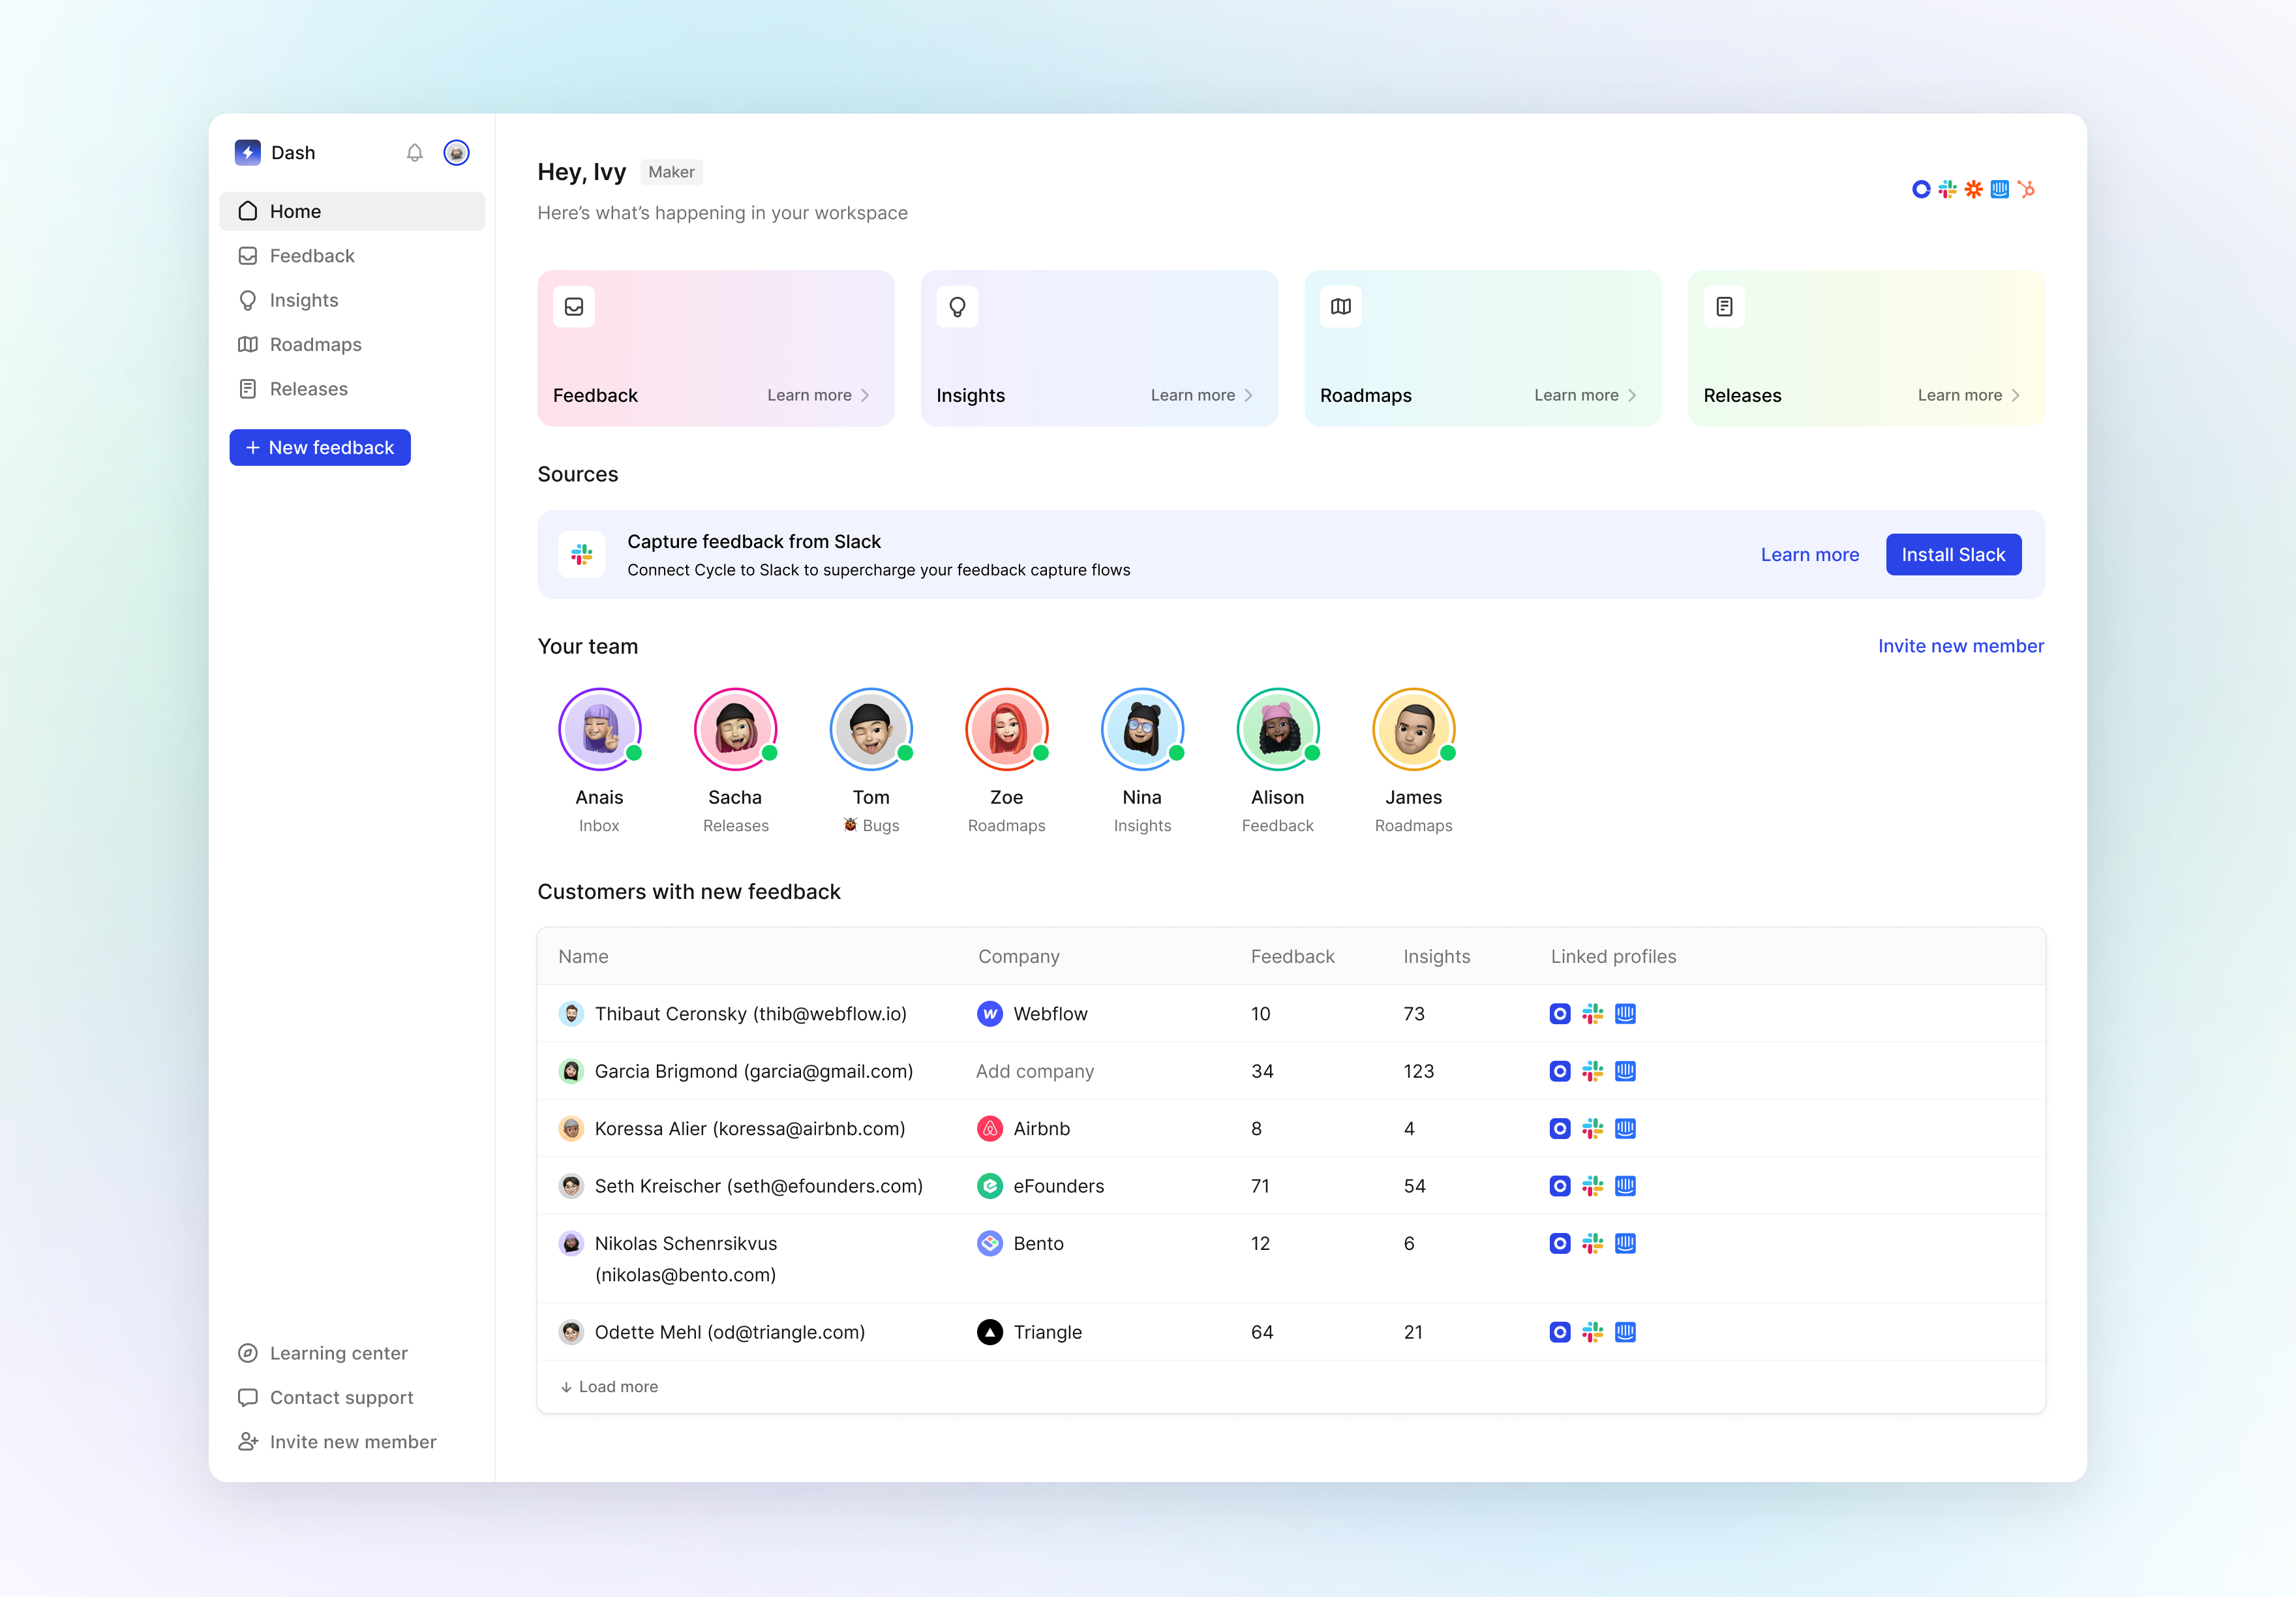The width and height of the screenshot is (2296, 1597).
Task: Select team member Zoe avatar
Action: point(1006,729)
